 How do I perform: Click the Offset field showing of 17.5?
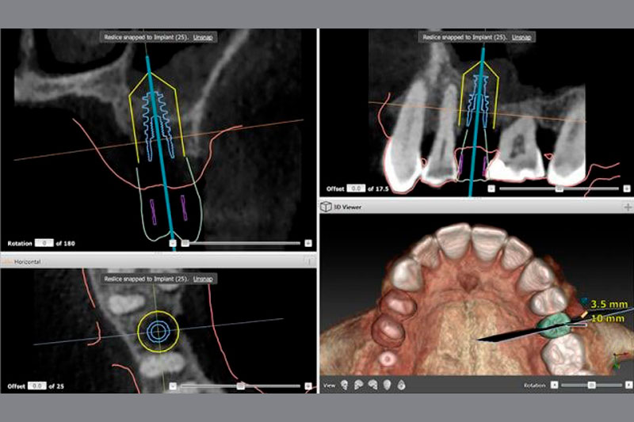pyautogui.click(x=357, y=188)
